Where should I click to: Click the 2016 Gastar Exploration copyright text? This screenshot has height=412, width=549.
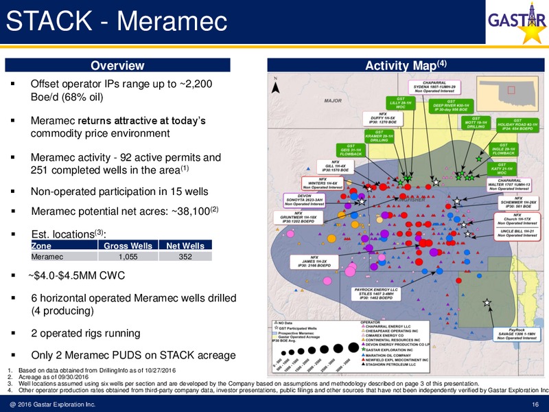[53, 404]
